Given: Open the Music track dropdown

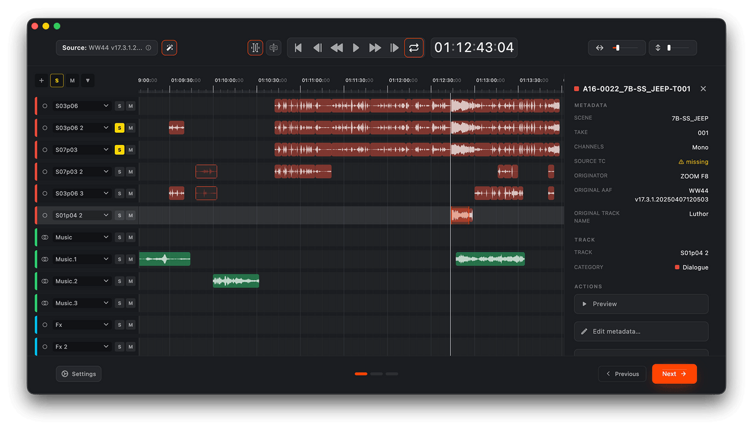Looking at the screenshot, I should coord(82,237).
